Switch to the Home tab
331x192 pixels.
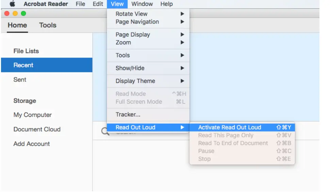click(17, 25)
